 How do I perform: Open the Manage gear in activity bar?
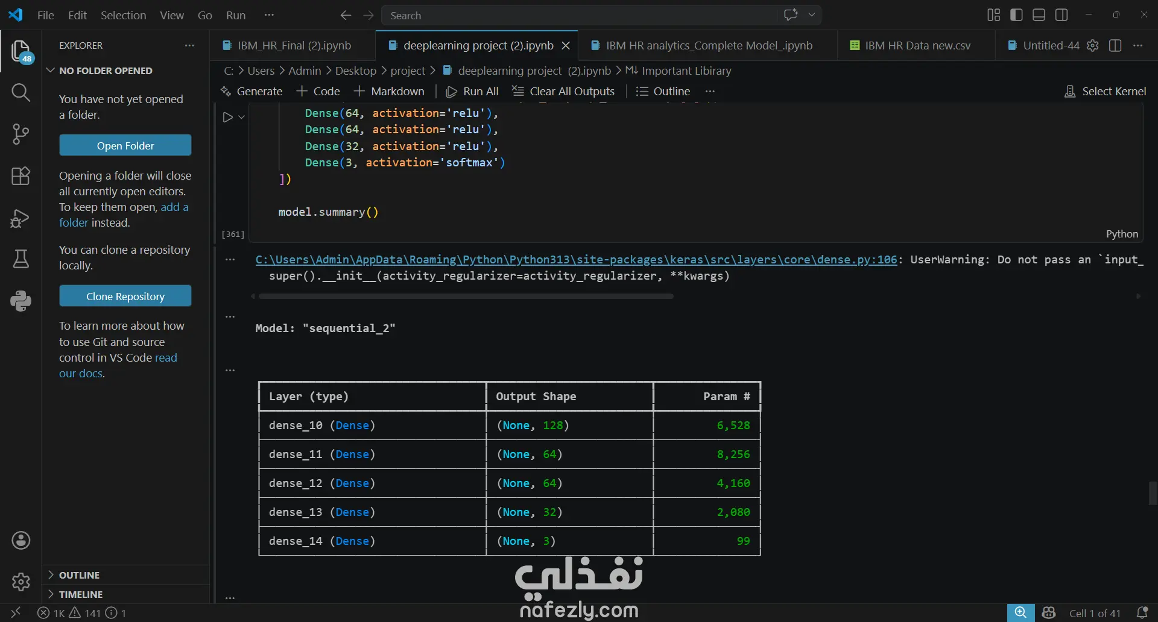(x=21, y=582)
